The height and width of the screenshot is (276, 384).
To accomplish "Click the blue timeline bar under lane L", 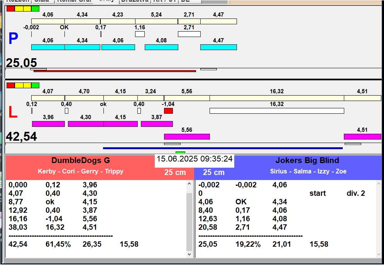I will coord(223,148).
